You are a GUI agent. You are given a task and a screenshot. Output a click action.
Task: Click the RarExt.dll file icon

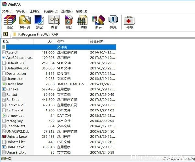coord(4,100)
